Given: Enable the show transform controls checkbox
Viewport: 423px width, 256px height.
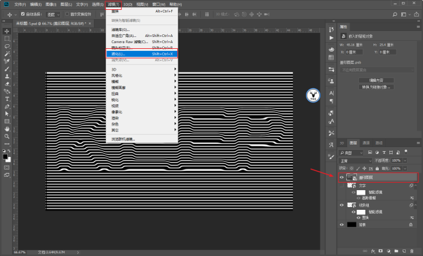Looking at the screenshot, I should coord(67,14).
